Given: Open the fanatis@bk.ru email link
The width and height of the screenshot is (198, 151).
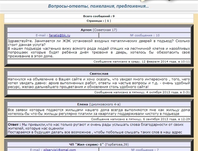Looking at the screenshot, I should [59, 35].
